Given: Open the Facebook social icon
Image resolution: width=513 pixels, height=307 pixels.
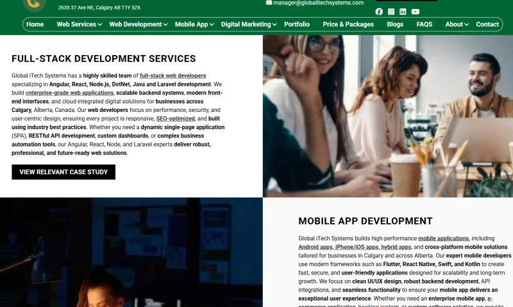Looking at the screenshot, I should tap(379, 12).
